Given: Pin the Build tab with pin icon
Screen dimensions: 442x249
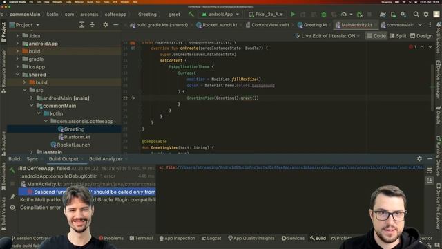Looking at the screenshot, I should pyautogui.click(x=12, y=196).
